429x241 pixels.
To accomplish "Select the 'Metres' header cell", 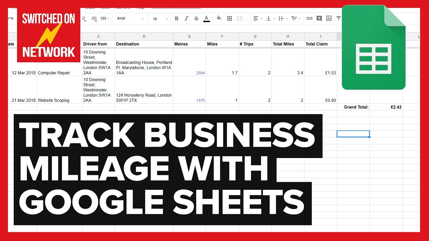I will pyautogui.click(x=190, y=44).
